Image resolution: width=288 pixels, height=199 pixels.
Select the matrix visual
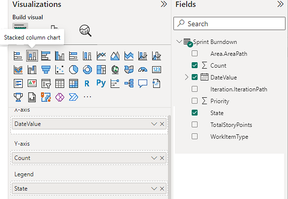tap(74, 83)
